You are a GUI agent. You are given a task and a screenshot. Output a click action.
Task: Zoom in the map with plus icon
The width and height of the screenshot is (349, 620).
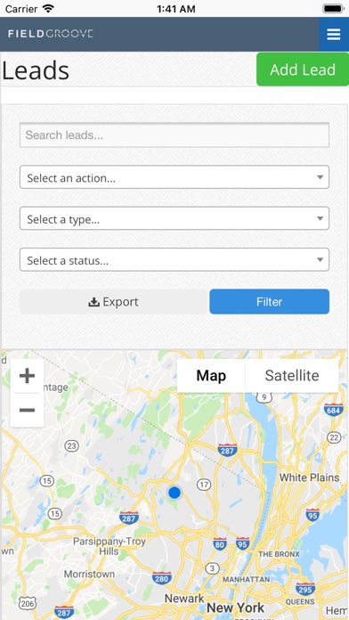[27, 376]
